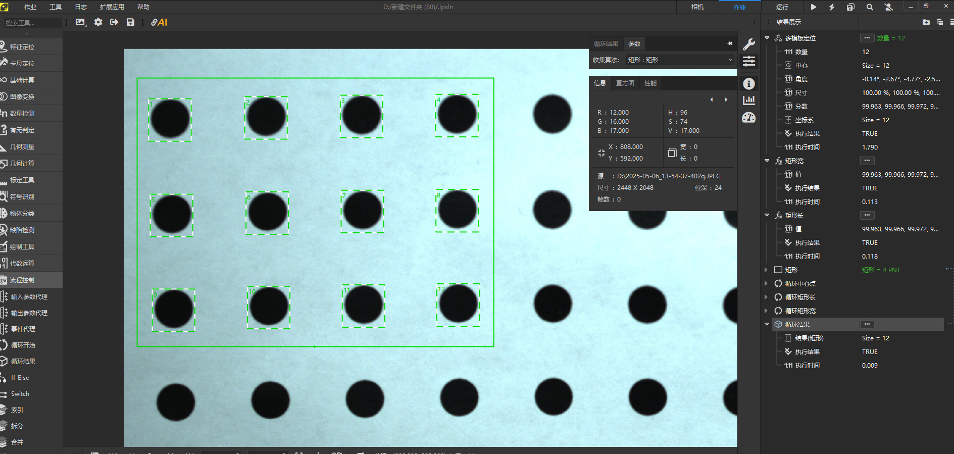Open settings gear in the top toolbar
The width and height of the screenshot is (954, 454).
click(x=98, y=22)
